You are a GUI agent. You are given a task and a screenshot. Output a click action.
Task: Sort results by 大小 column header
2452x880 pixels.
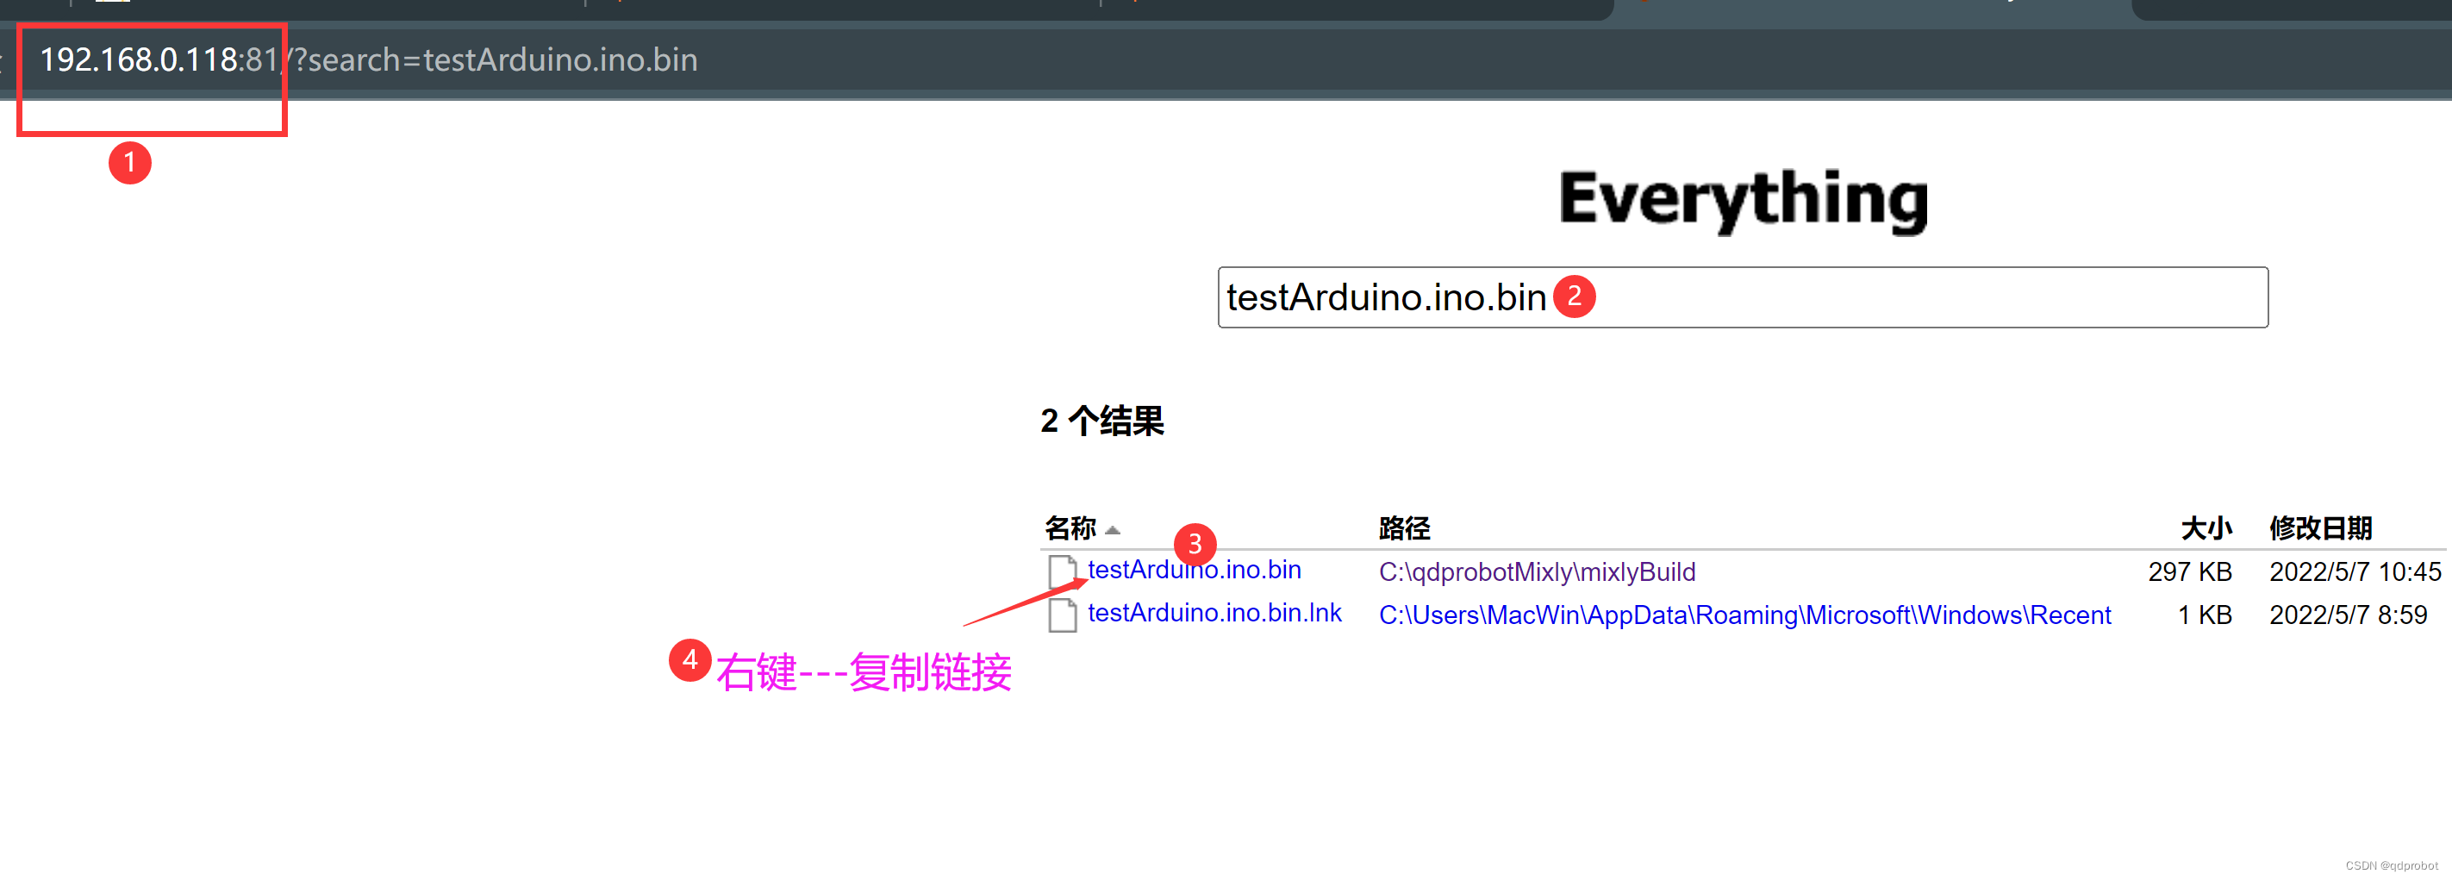point(2206,527)
